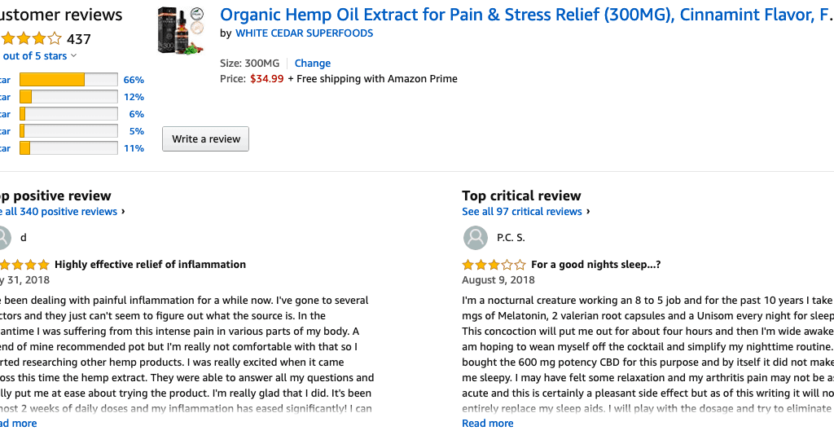This screenshot has height=435, width=834.
Task: Click P.C. S. reviewer avatar icon
Action: tap(475, 238)
